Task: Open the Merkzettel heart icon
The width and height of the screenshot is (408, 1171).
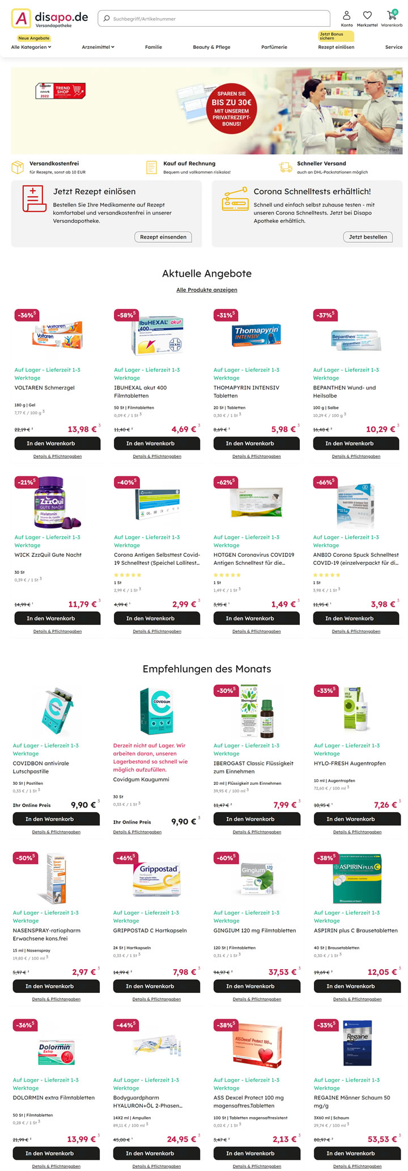Action: (x=367, y=15)
